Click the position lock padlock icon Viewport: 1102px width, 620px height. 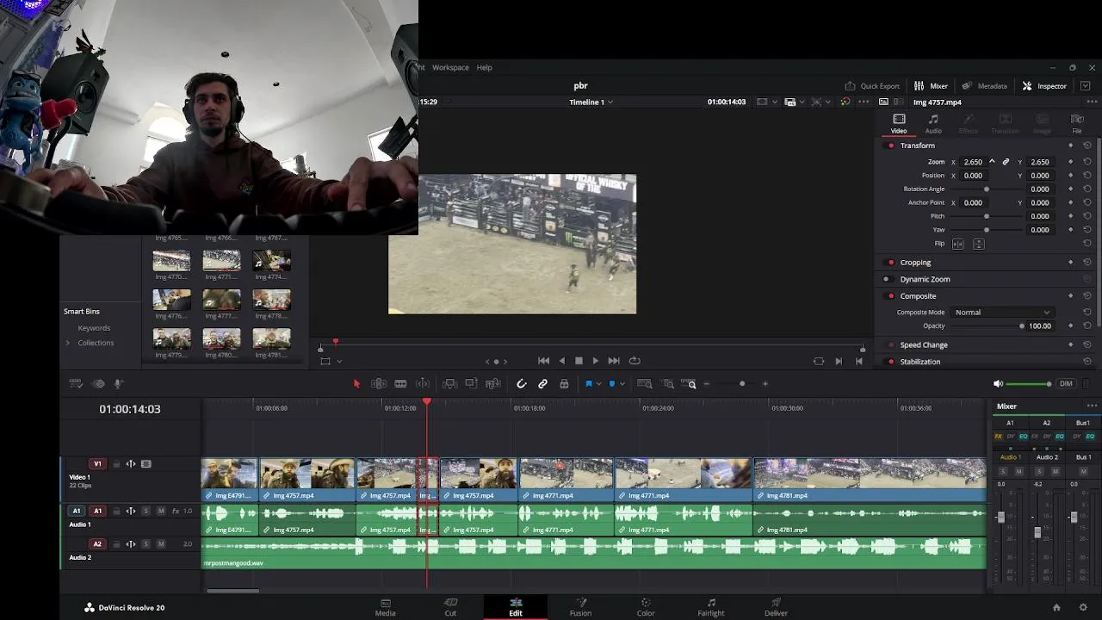coord(564,384)
